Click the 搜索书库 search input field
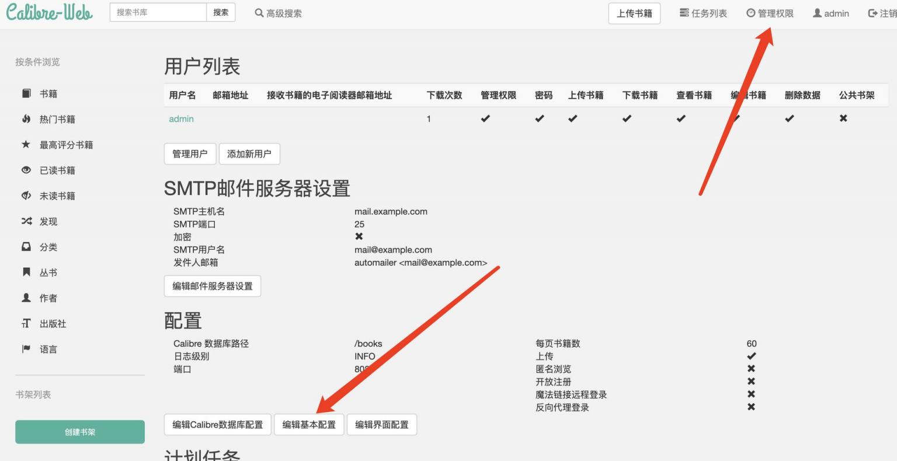 (x=158, y=12)
